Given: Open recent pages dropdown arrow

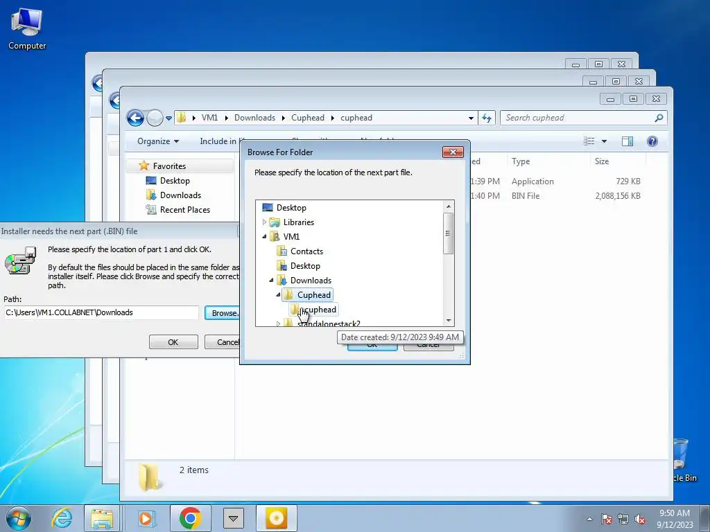Looking at the screenshot, I should [168, 118].
